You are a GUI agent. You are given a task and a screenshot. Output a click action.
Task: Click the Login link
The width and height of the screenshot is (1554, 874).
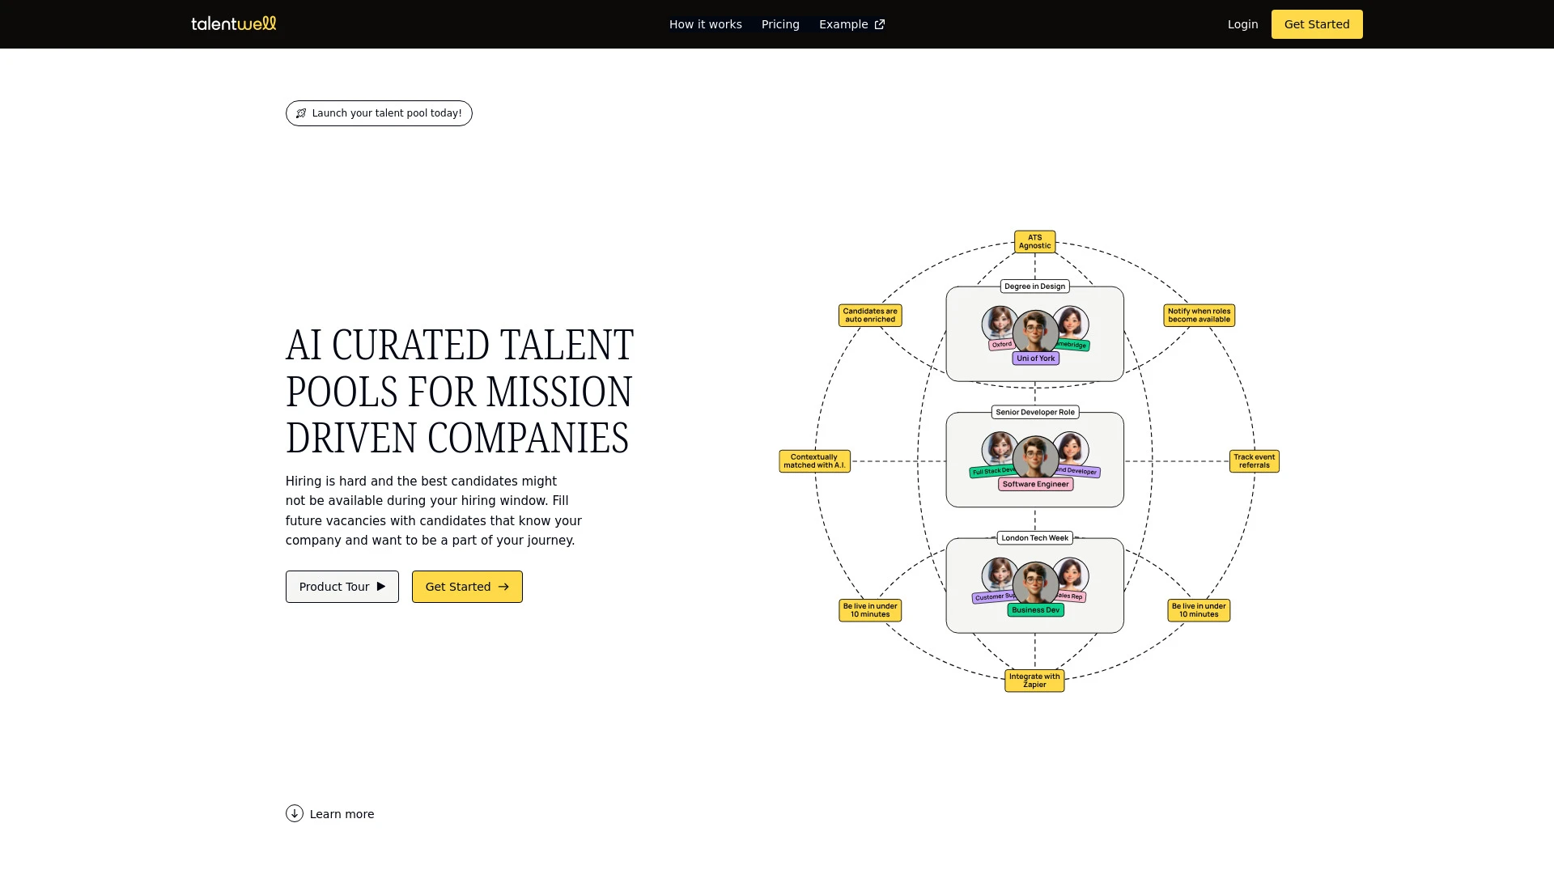point(1242,24)
